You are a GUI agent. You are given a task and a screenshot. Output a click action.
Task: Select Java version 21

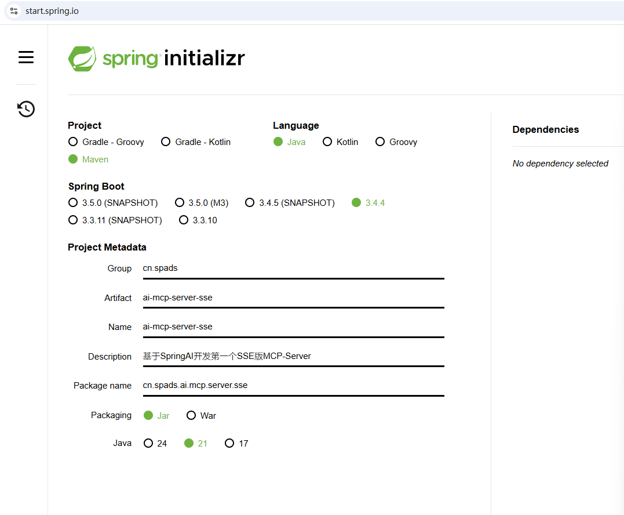pyautogui.click(x=196, y=443)
